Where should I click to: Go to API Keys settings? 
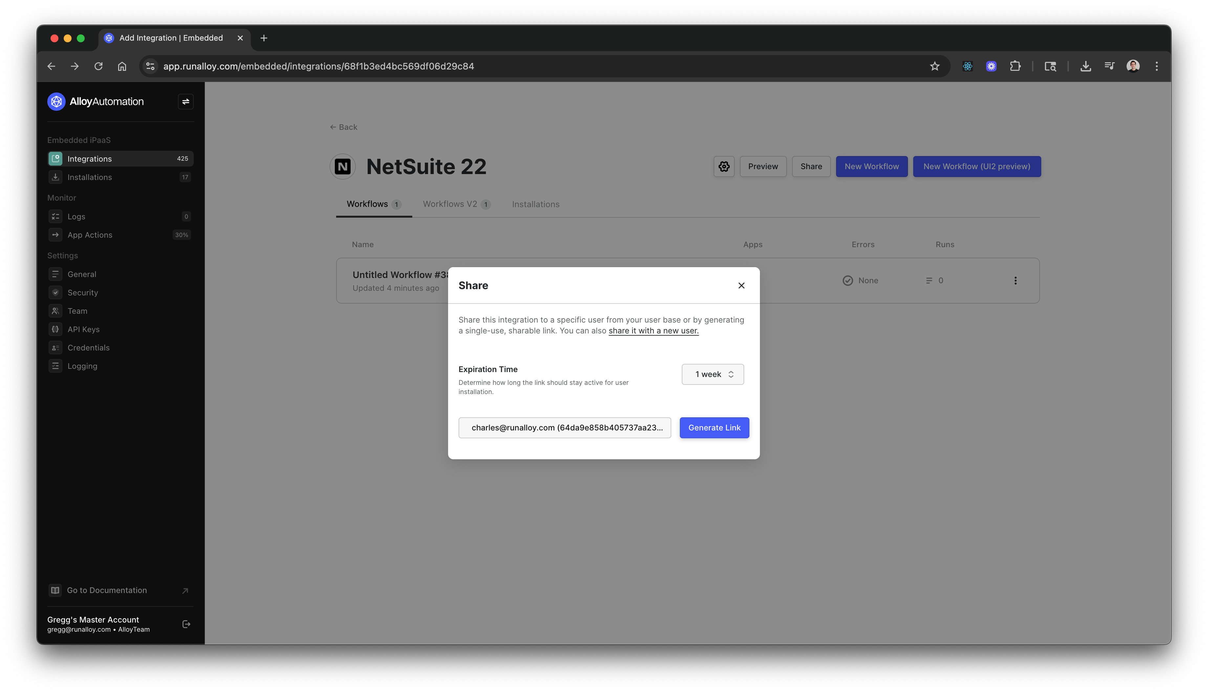(83, 329)
